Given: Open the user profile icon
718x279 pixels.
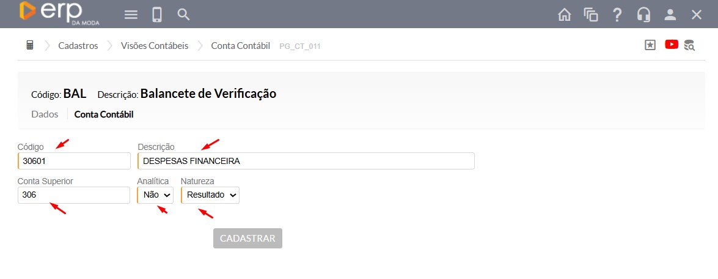Looking at the screenshot, I should 670,15.
